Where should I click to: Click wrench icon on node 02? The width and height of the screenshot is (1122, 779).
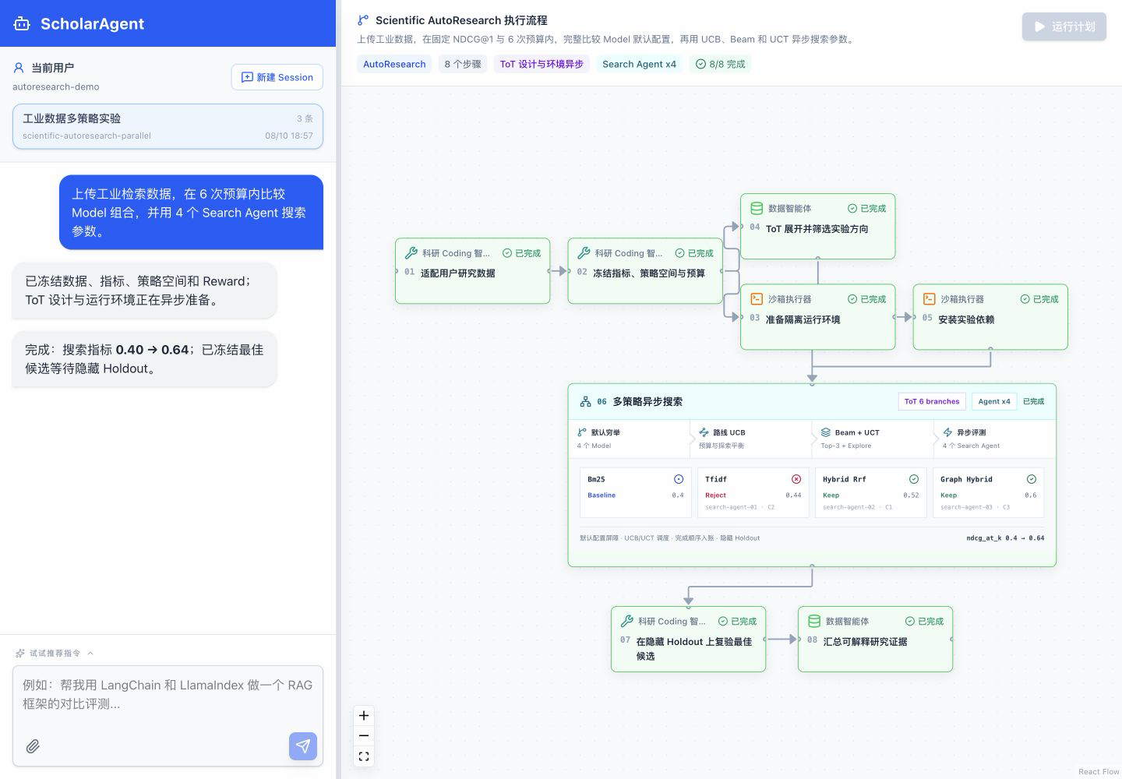(x=584, y=252)
